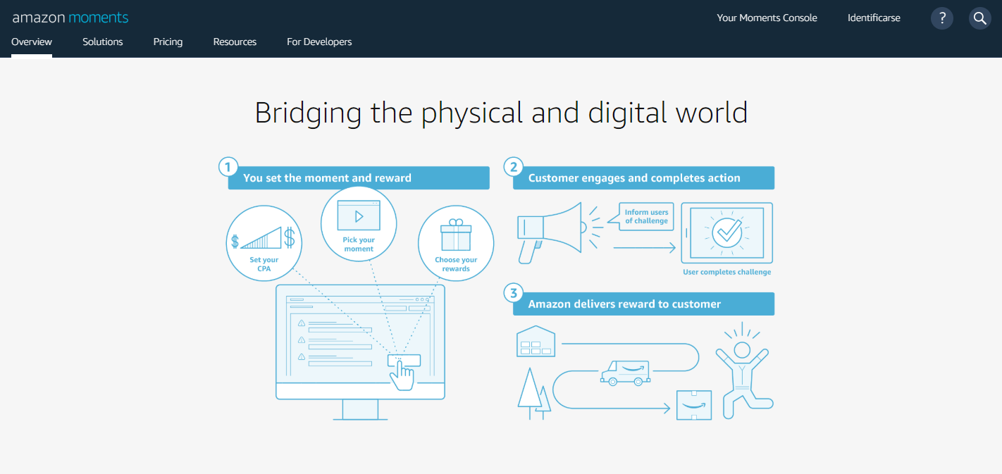Click the Set your CPA dollar graph icon
1002x474 pixels.
[264, 238]
